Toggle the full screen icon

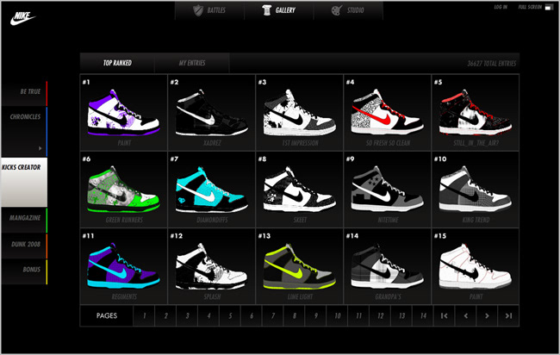point(550,7)
